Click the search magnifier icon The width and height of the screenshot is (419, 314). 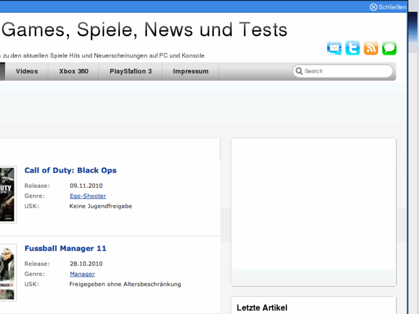click(299, 71)
